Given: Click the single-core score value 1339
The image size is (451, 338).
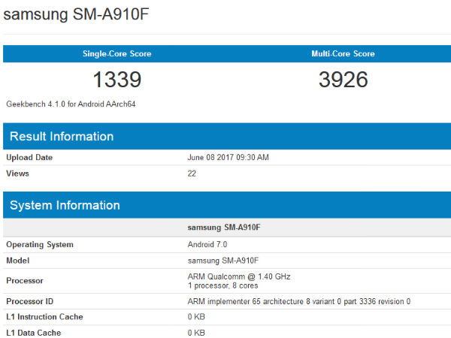Looking at the screenshot, I should point(117,80).
